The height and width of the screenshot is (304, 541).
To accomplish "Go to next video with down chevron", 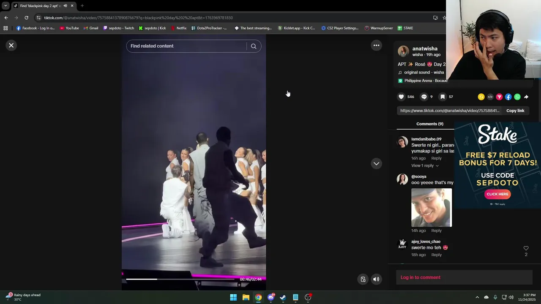I will tap(376, 163).
